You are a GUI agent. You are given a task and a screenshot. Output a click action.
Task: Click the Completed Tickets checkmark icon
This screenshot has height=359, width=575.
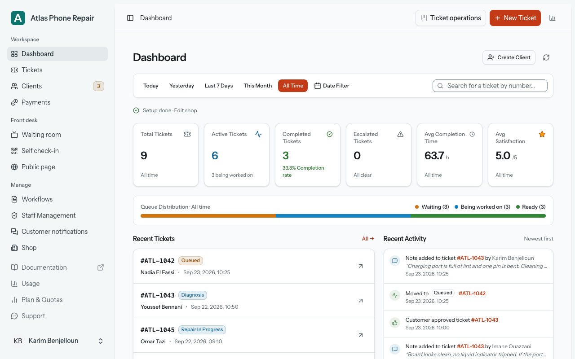(330, 134)
